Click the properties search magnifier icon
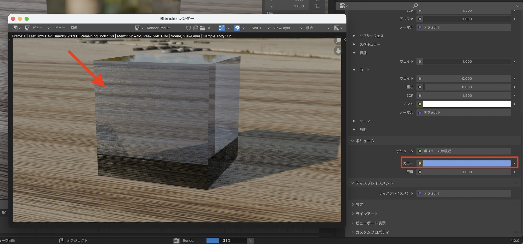Viewport: 523px width, 244px height. [x=415, y=5]
